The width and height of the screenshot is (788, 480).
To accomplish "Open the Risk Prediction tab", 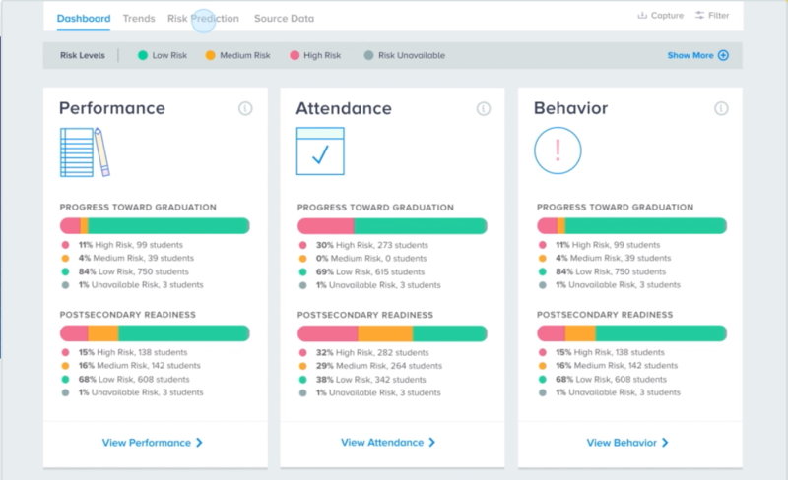I will click(x=203, y=18).
